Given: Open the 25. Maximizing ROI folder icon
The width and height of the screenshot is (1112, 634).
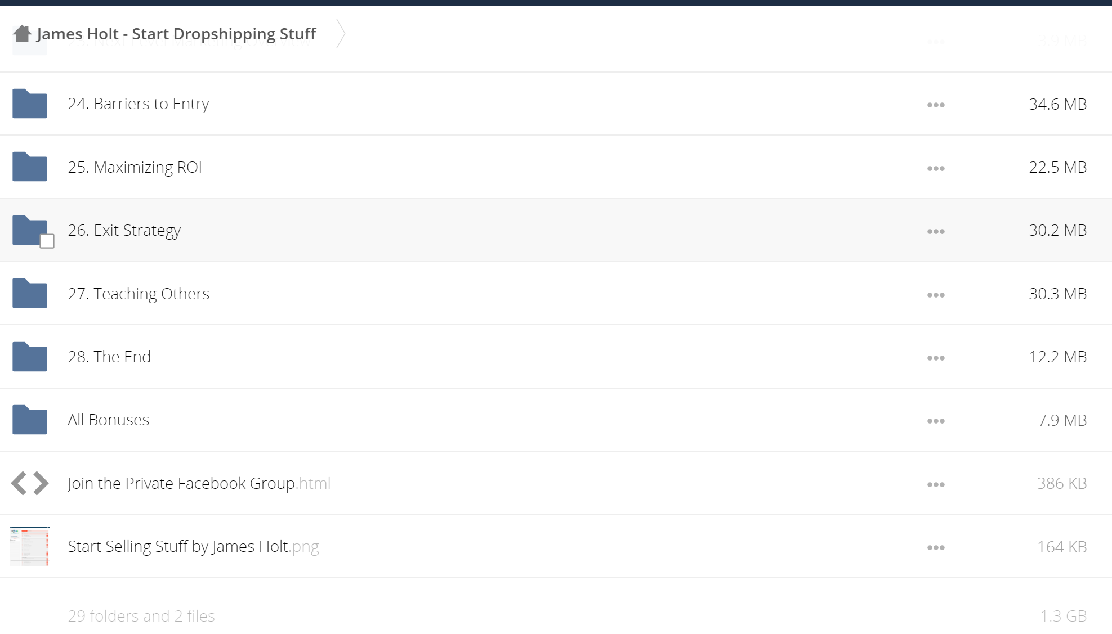Looking at the screenshot, I should (30, 167).
